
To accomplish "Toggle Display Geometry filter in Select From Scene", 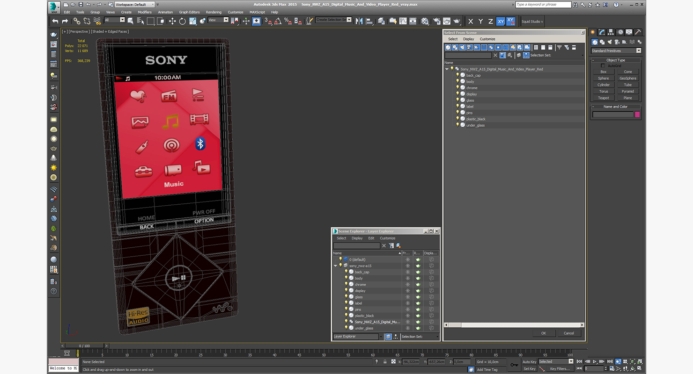I will [x=448, y=47].
